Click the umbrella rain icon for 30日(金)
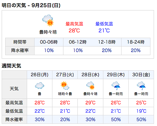 [141, 86]
